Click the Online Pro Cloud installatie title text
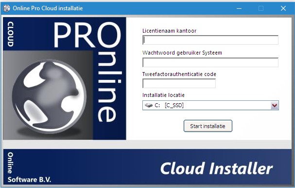The image size is (295, 188). pyautogui.click(x=48, y=8)
